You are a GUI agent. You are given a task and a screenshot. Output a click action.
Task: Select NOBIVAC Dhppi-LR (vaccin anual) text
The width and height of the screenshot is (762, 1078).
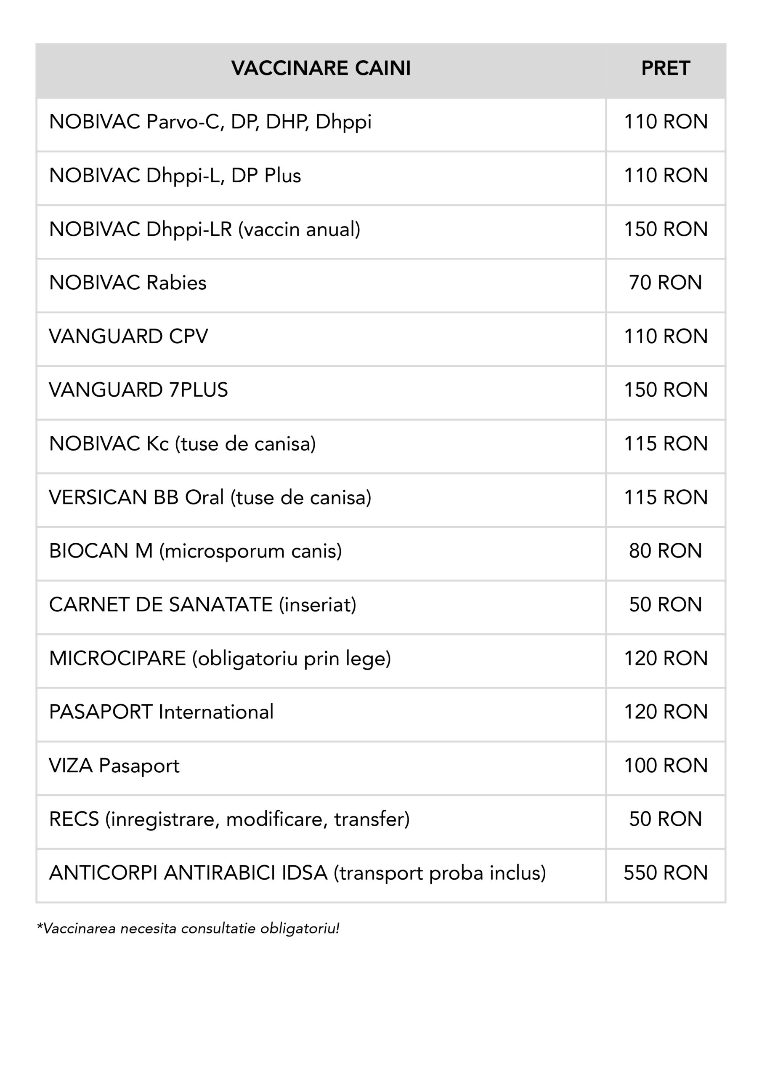tap(204, 229)
